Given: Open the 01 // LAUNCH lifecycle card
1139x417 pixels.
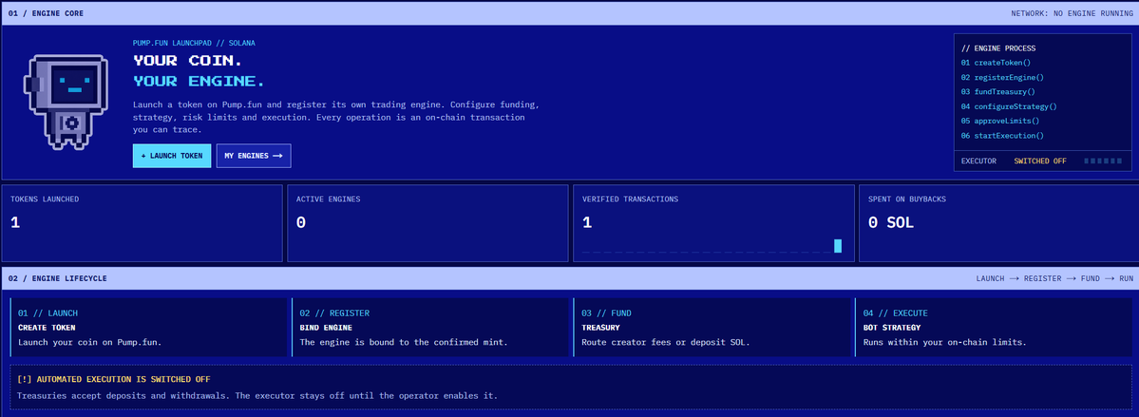Looking at the screenshot, I should (149, 327).
